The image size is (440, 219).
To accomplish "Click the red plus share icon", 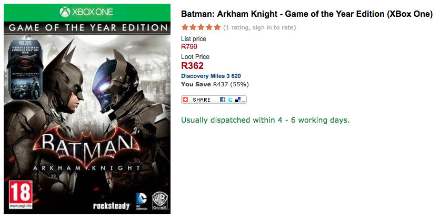I will (185, 99).
